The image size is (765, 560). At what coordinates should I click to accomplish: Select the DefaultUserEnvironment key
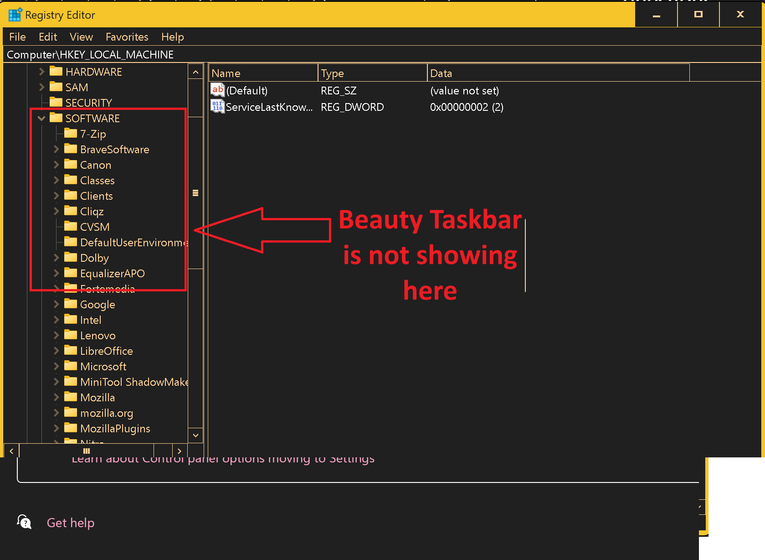[x=134, y=242]
